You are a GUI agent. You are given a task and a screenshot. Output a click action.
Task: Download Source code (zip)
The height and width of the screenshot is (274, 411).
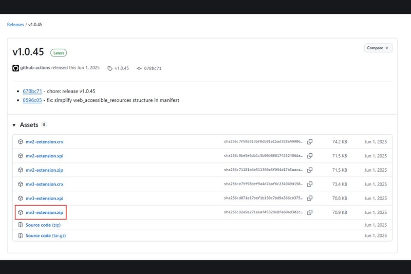[43, 225]
